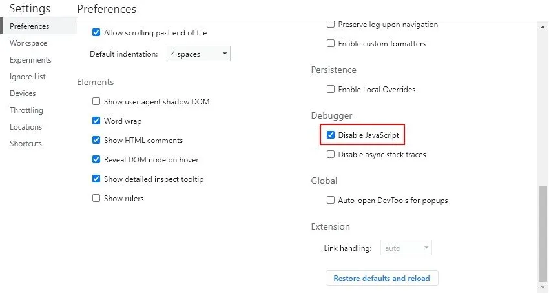Open the Default indentation dropdown
Image resolution: width=549 pixels, height=294 pixels.
click(x=198, y=54)
